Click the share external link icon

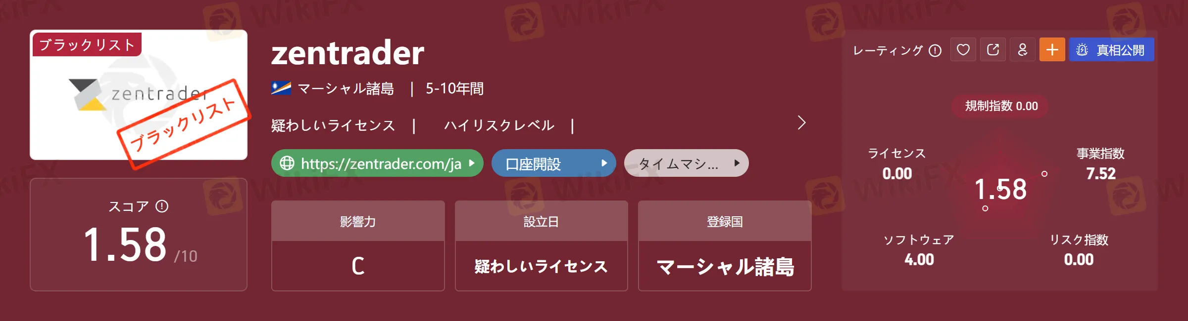pos(992,50)
